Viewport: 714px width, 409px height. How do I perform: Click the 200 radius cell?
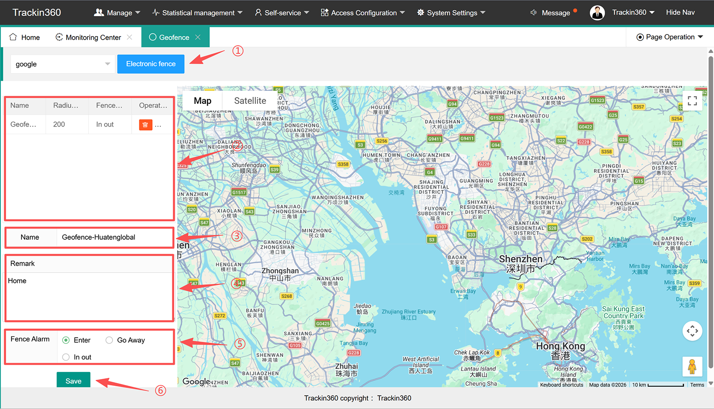coord(67,124)
